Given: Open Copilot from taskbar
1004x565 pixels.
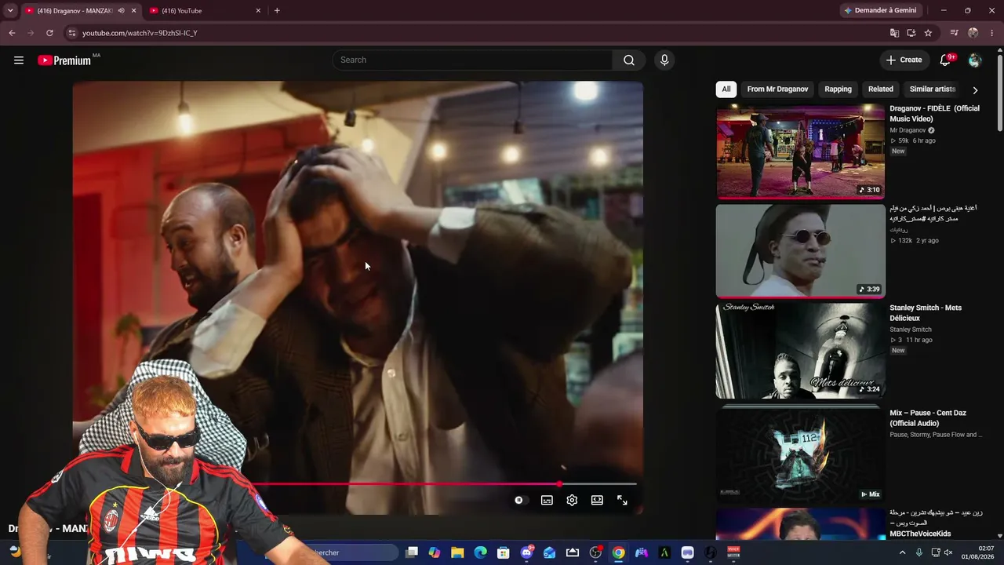Looking at the screenshot, I should click(x=435, y=552).
